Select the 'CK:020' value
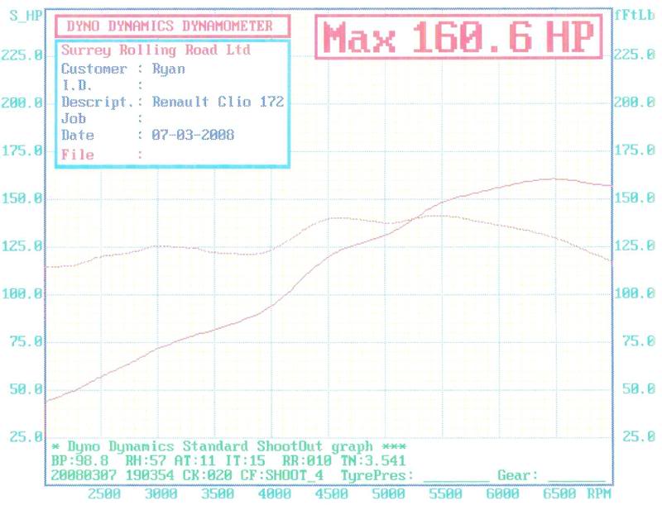The image size is (662, 505). click(x=208, y=475)
